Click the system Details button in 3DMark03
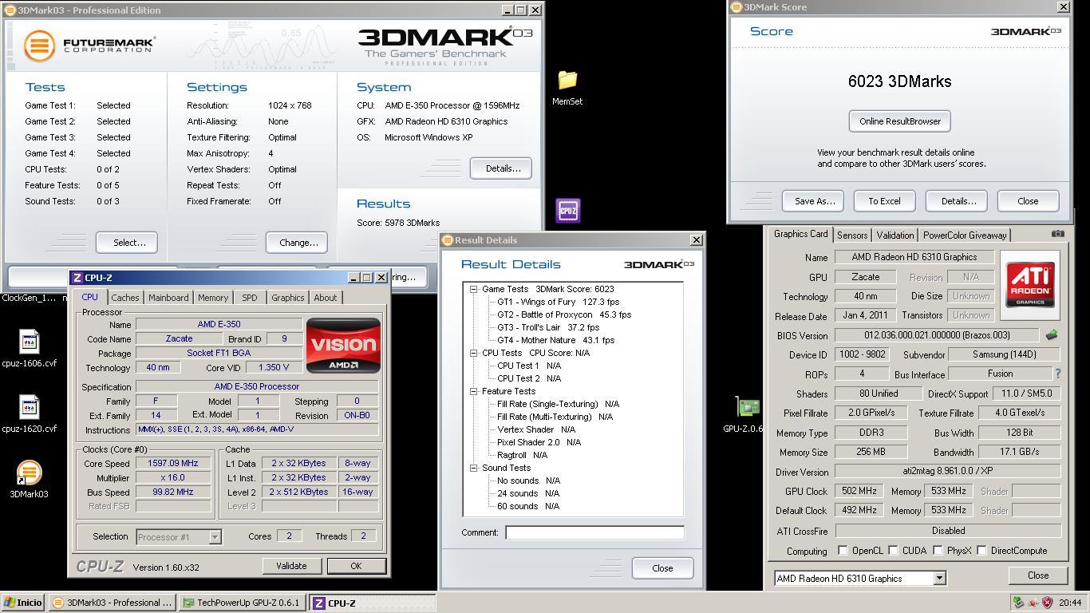This screenshot has height=613, width=1090. pyautogui.click(x=501, y=168)
